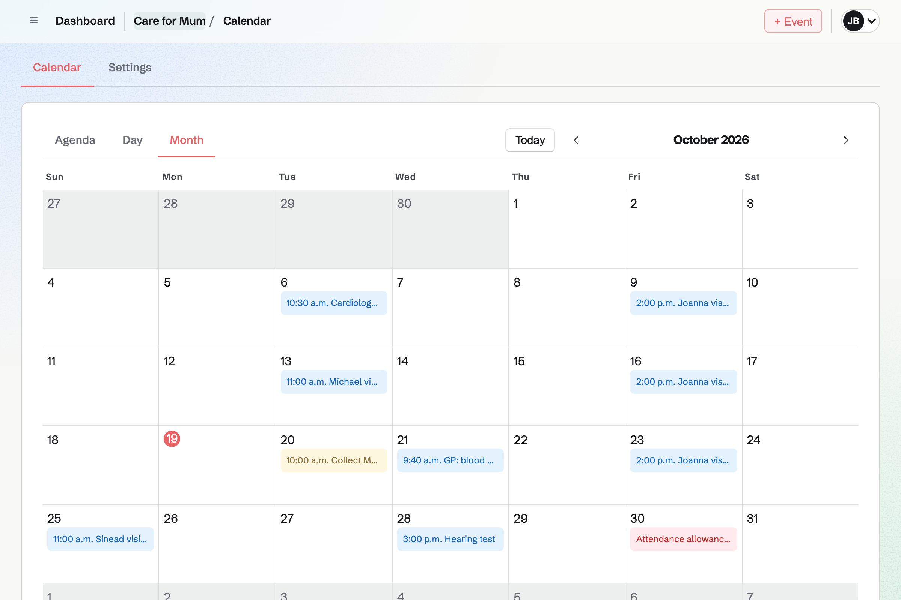Image resolution: width=901 pixels, height=600 pixels.
Task: Open the 10:30 a.m. Cardiology event
Action: 334,303
